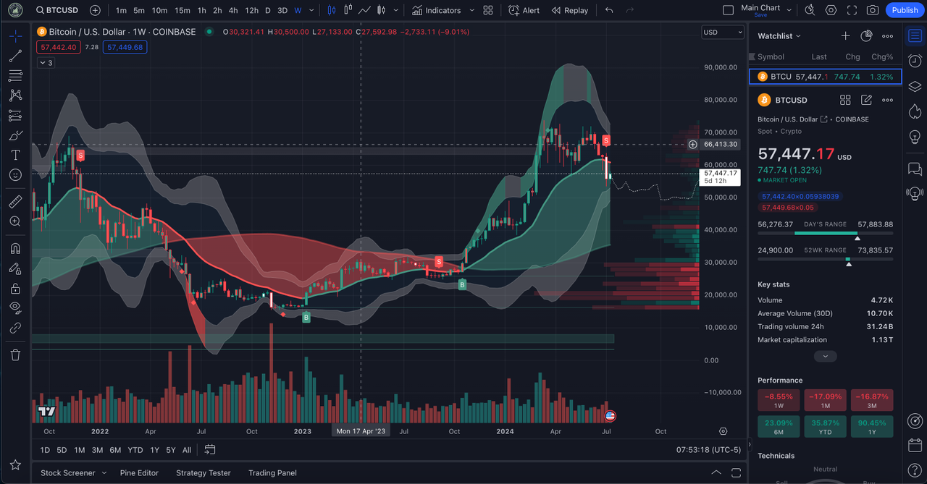Open the emoji and icons tool
Image resolution: width=927 pixels, height=484 pixels.
pos(15,175)
